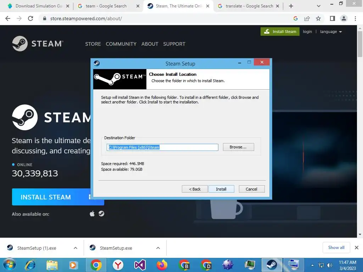The image size is (363, 272).
Task: Click the green Install Steam header button
Action: 280,32
